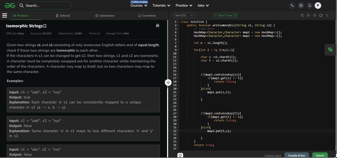Submit the solution
The width and height of the screenshot is (337, 158).
coord(320,155)
